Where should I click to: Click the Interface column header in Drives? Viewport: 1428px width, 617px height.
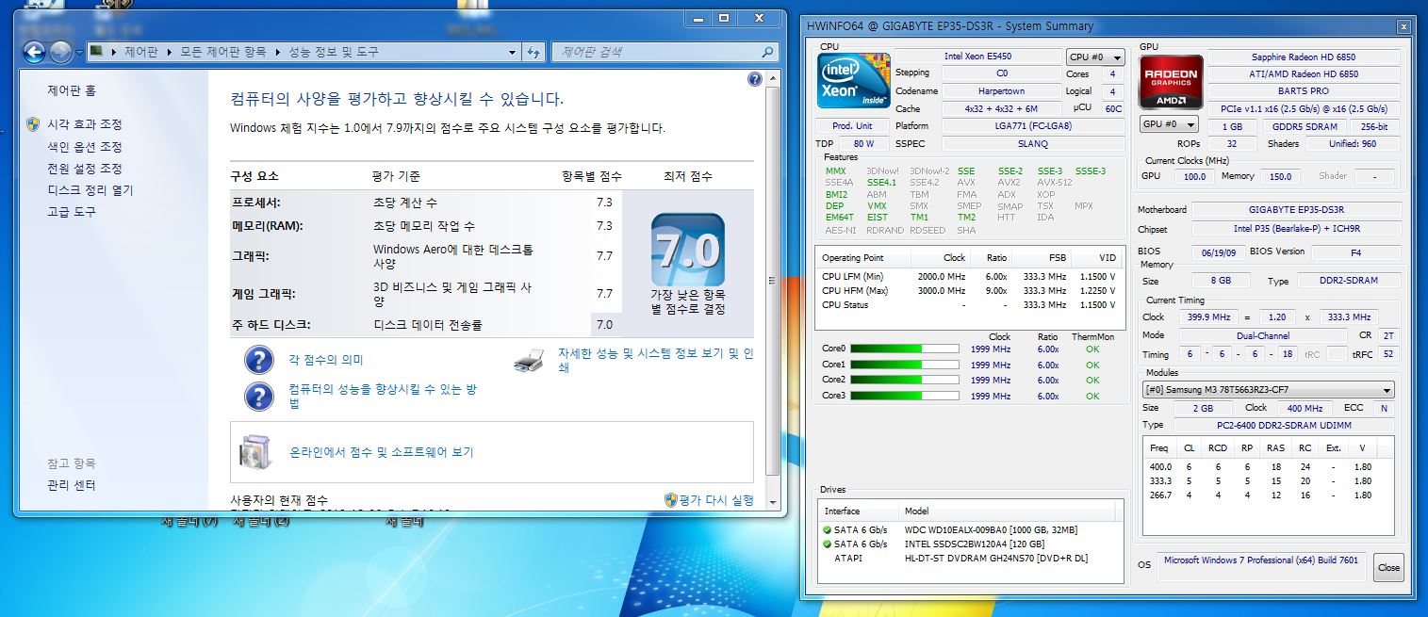tap(858, 511)
